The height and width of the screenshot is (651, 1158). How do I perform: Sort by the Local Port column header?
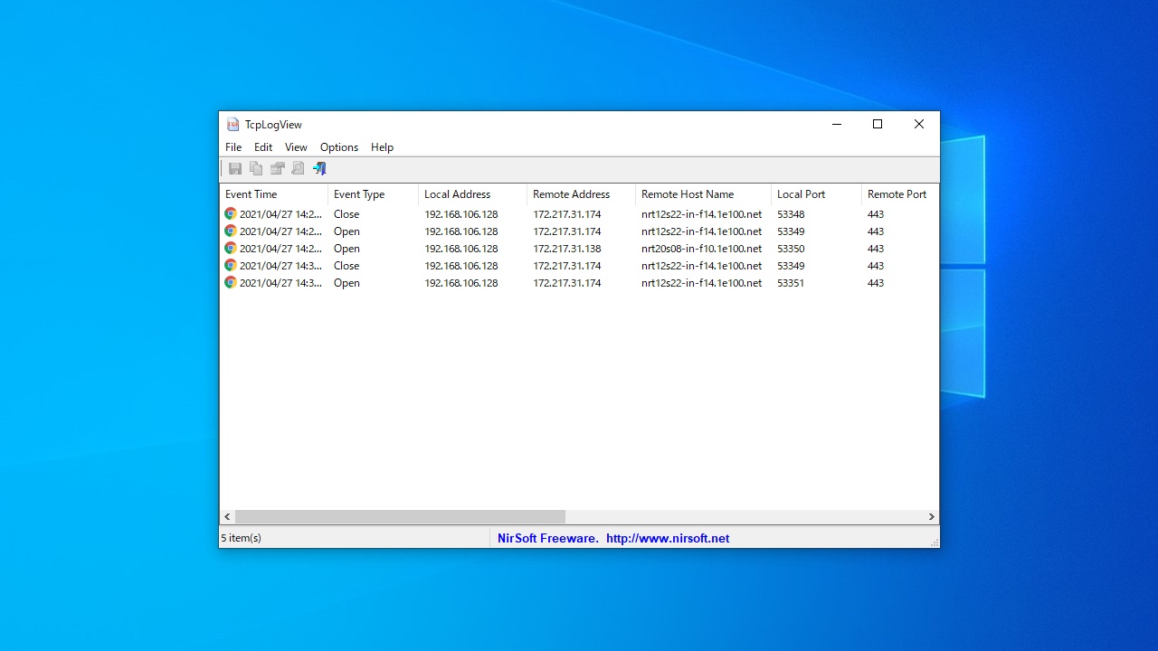[x=816, y=194]
